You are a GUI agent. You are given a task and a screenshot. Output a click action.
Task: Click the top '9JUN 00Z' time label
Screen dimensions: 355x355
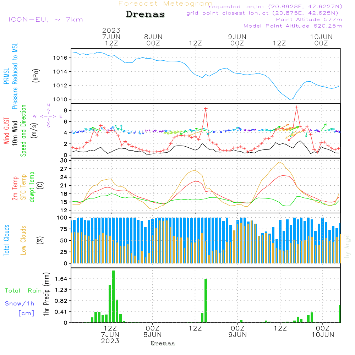(237, 40)
